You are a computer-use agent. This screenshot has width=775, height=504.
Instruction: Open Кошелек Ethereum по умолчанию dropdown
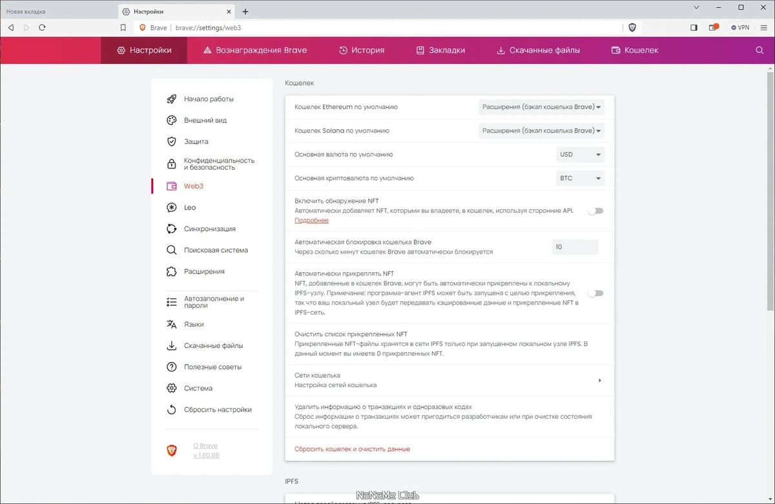point(541,107)
